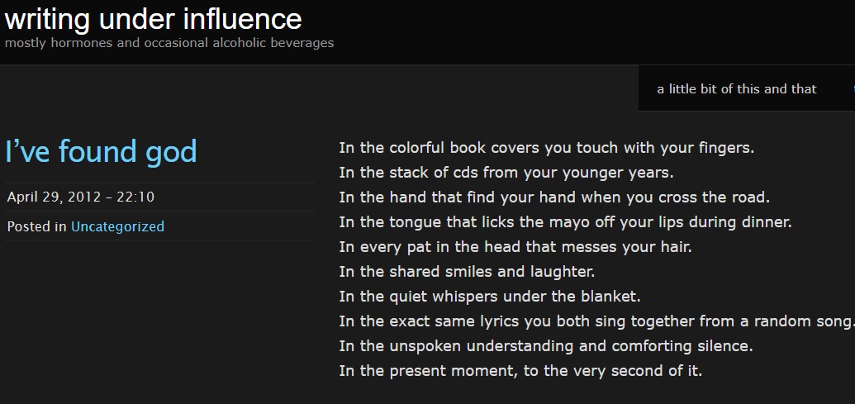Click the 'shared smiles and laughter' line
Viewport: 855px width, 404px height.
(x=467, y=272)
